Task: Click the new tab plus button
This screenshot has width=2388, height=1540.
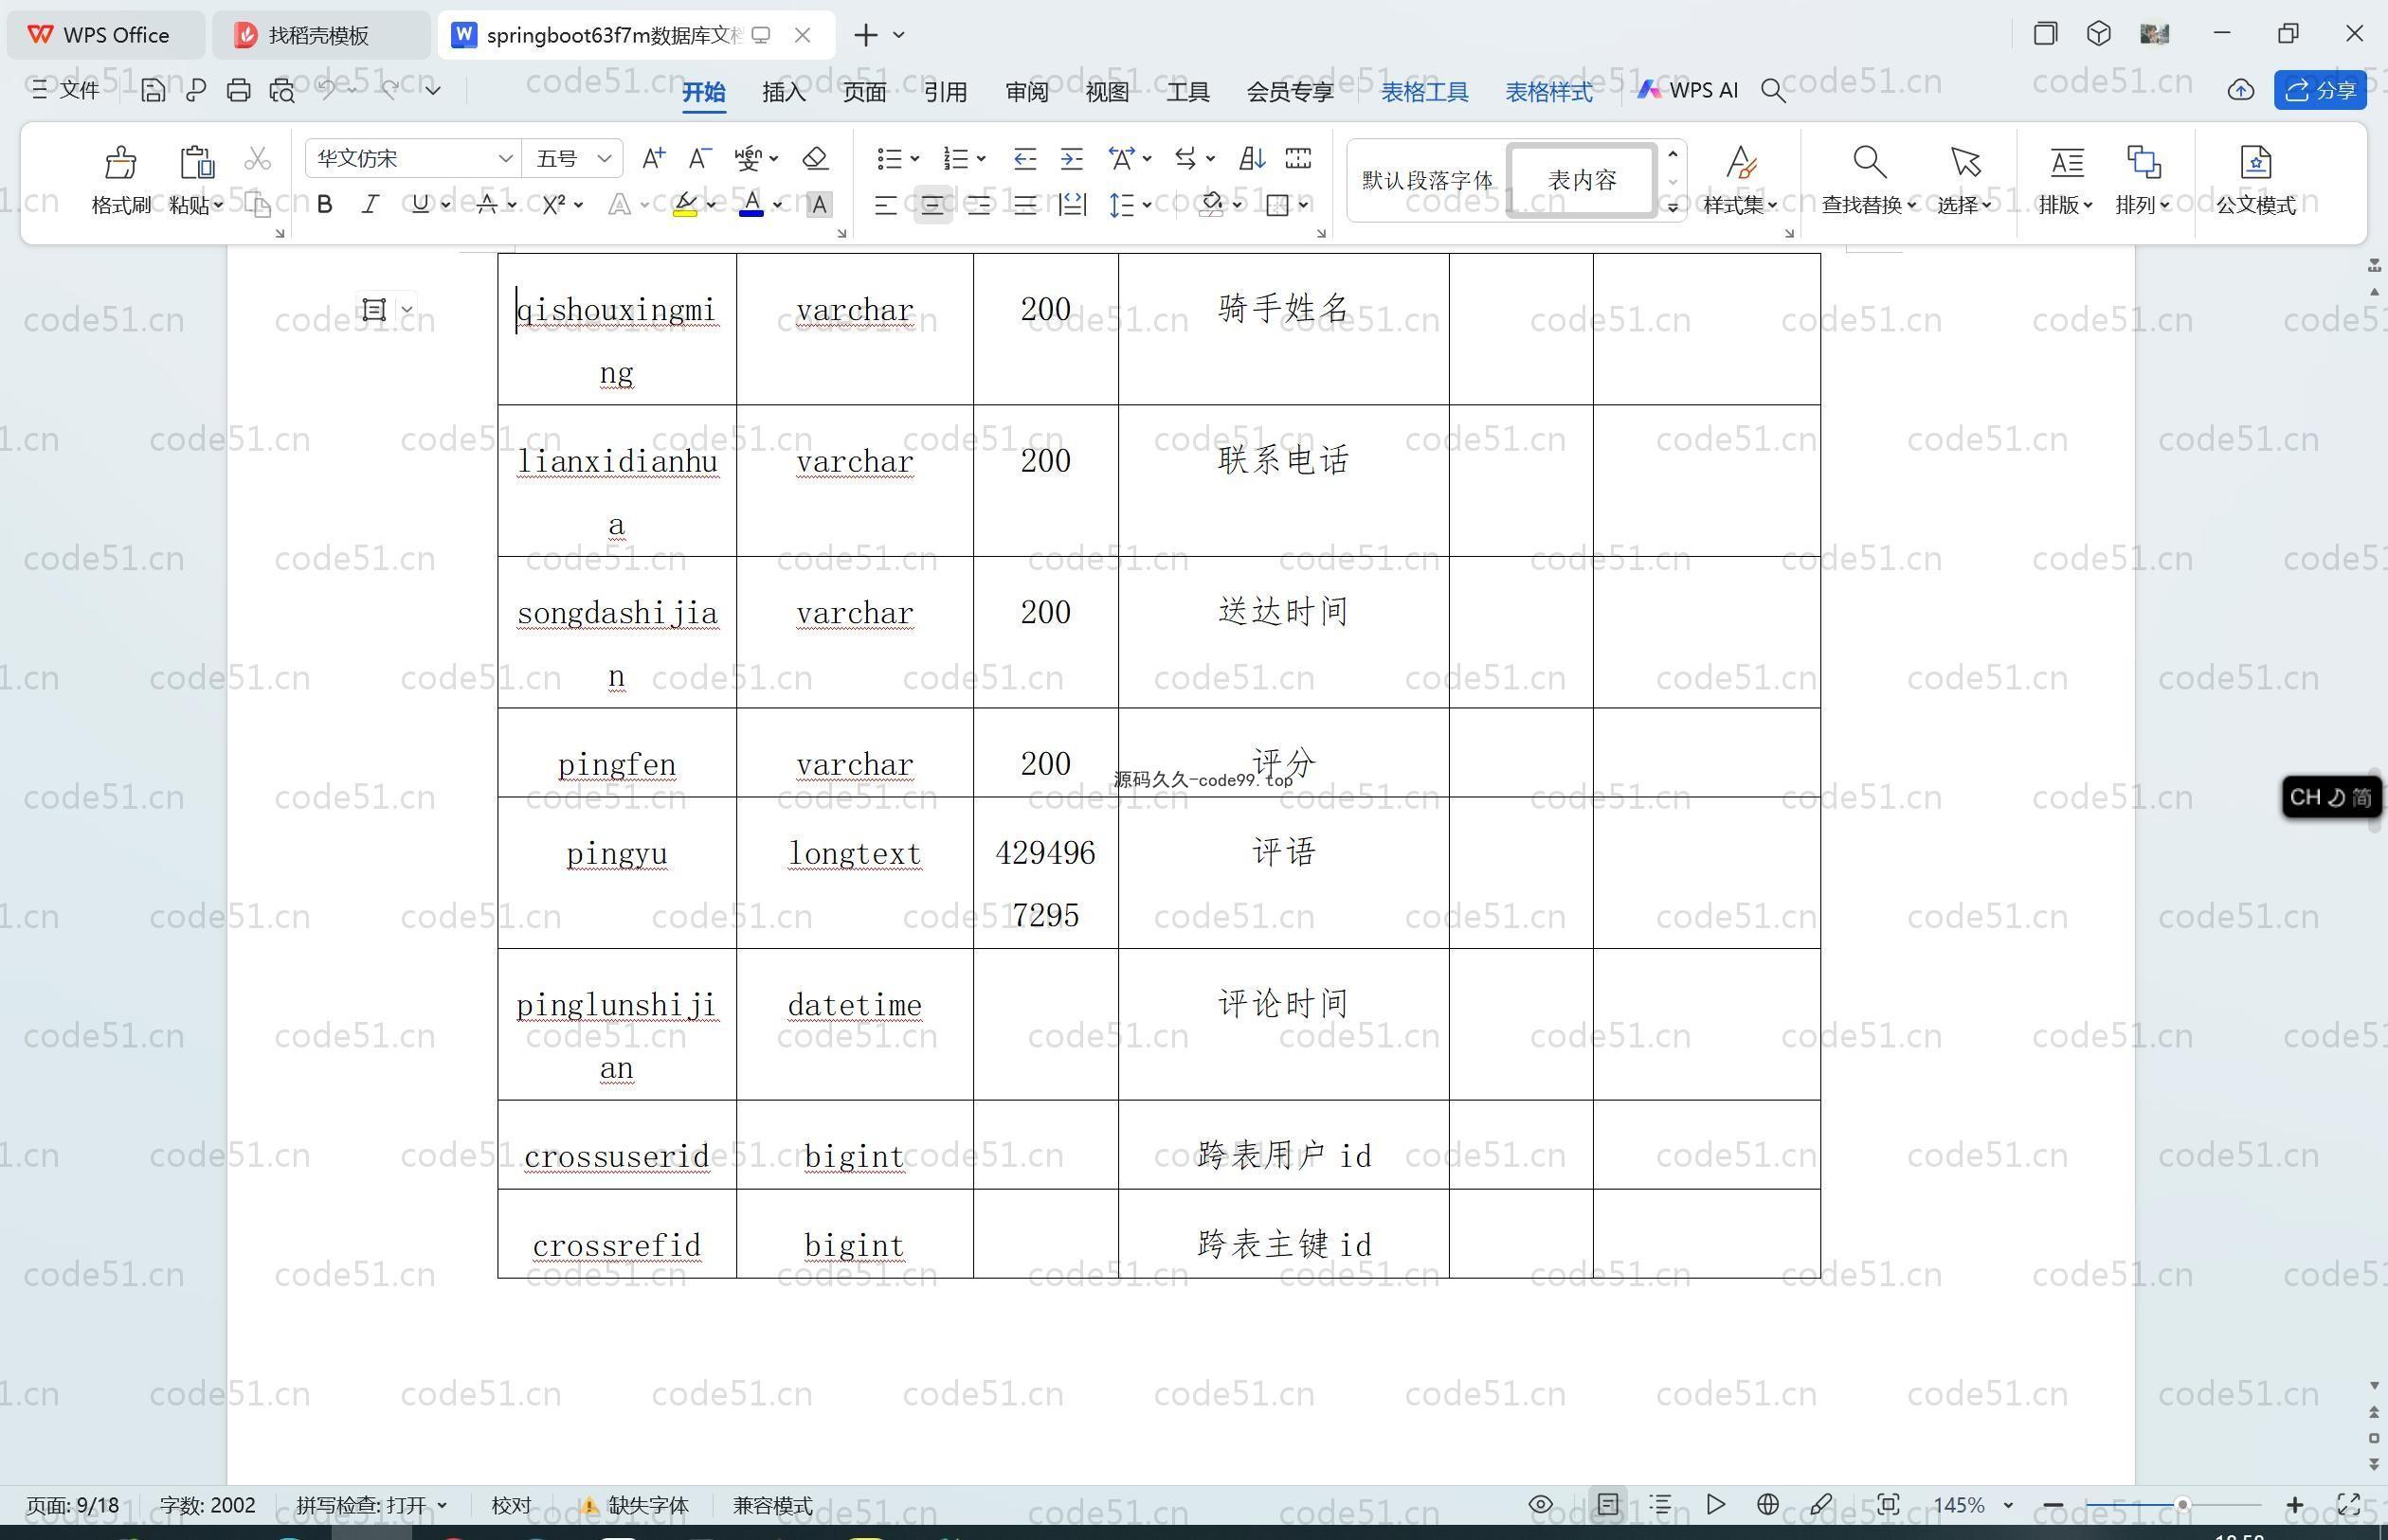Action: pos(865,35)
